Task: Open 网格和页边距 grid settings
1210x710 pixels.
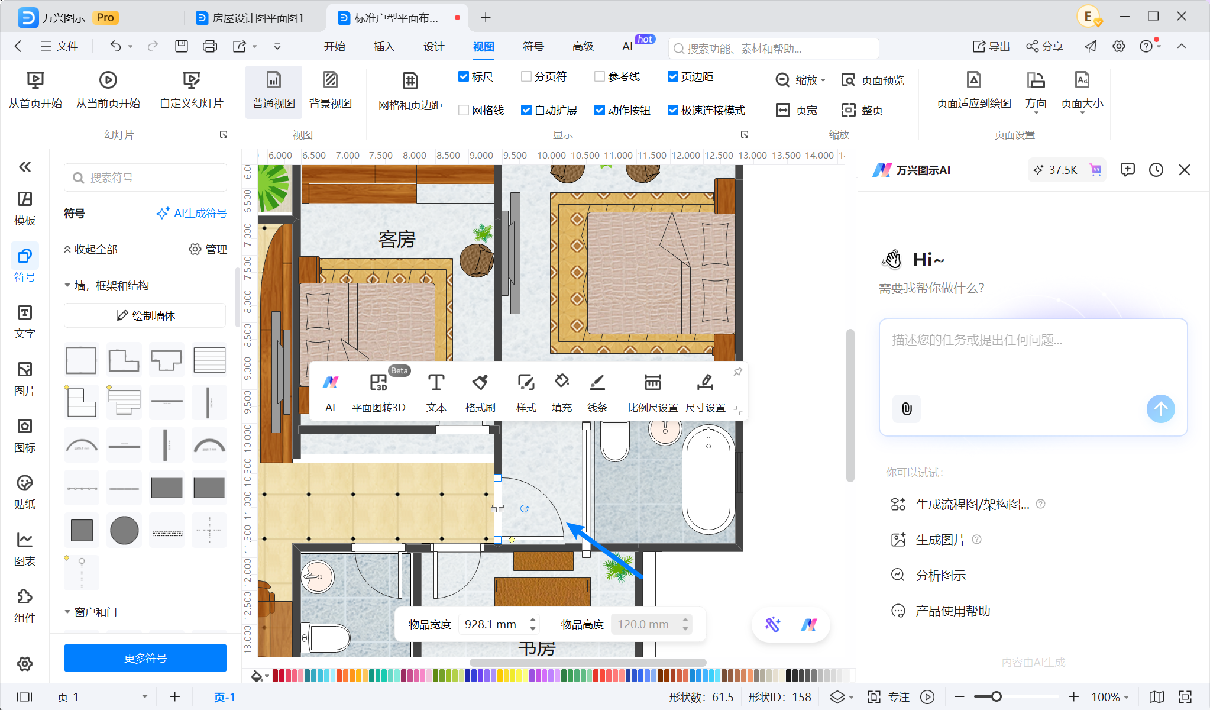Action: pos(410,91)
